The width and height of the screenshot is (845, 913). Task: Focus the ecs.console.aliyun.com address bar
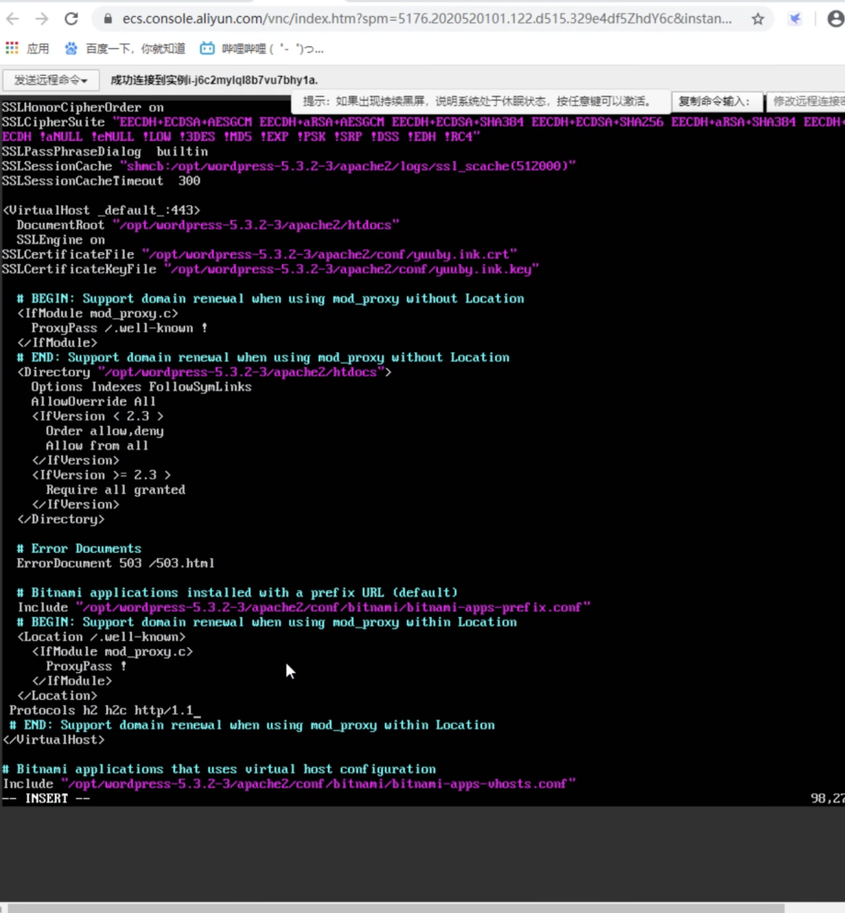point(427,19)
